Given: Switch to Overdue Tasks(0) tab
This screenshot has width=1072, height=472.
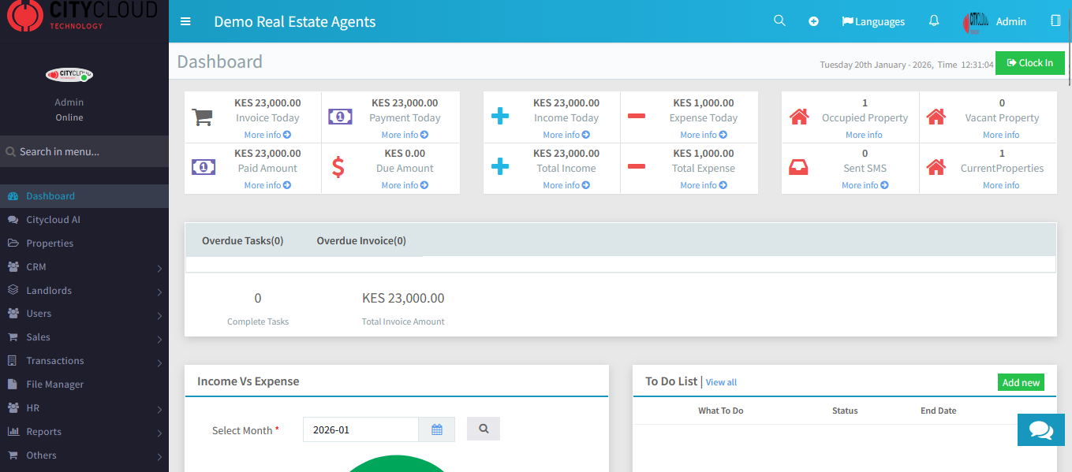Looking at the screenshot, I should (242, 240).
